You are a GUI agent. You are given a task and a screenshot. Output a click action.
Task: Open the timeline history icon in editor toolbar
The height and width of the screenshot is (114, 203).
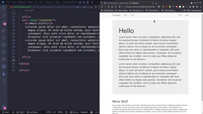click(x=95, y=7)
